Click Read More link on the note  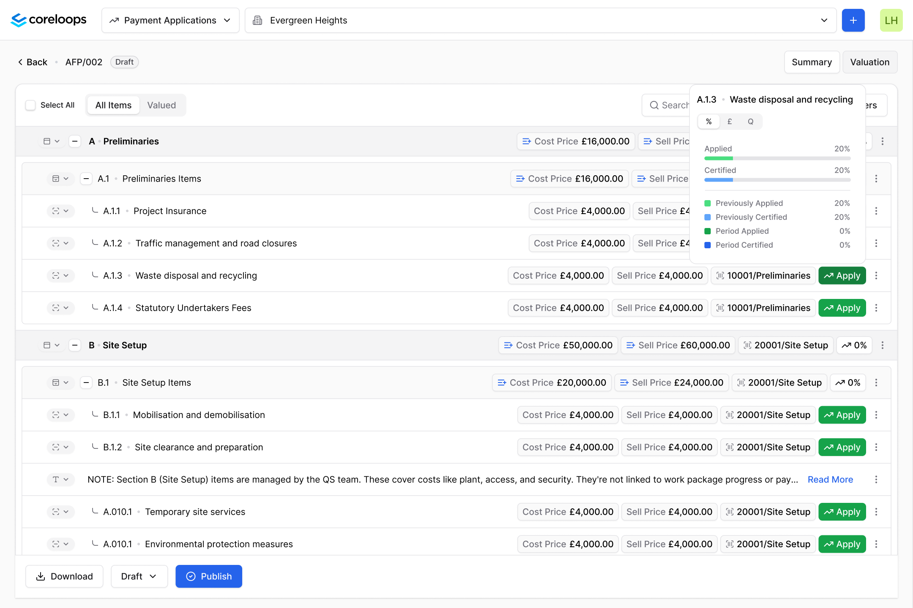click(x=830, y=480)
